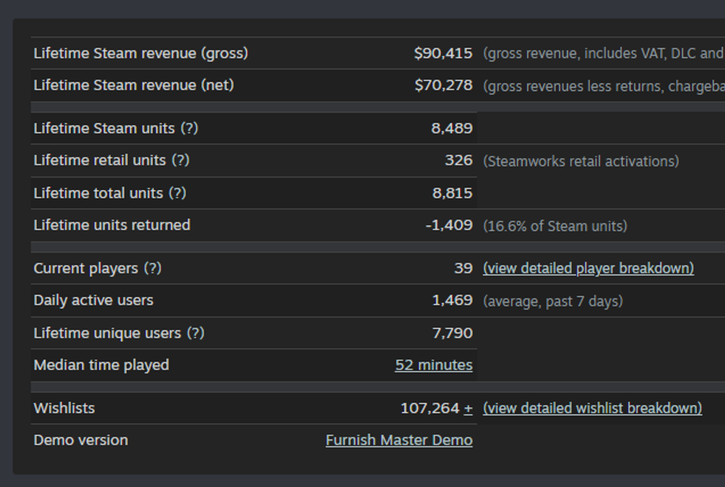Screen dimensions: 725x487
Task: Click the Lifetime Steam revenue (gross) label
Action: click(141, 53)
